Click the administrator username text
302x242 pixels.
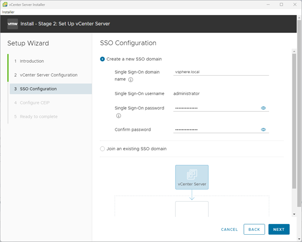[186, 94]
